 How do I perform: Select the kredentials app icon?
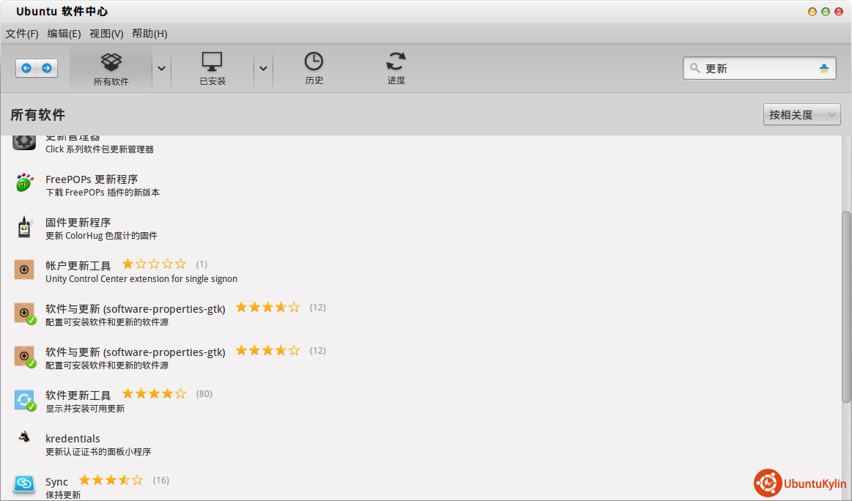[24, 437]
